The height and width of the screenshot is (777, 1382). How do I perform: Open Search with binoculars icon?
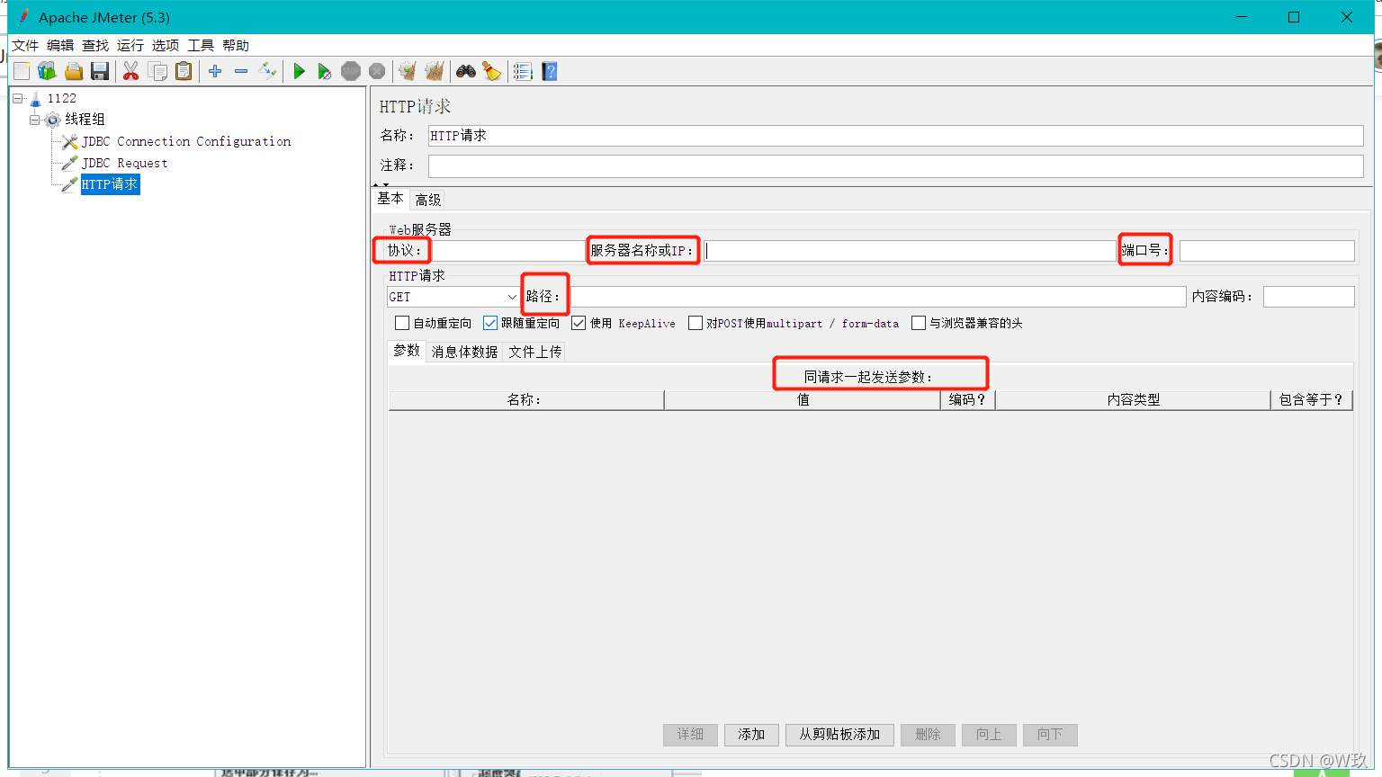tap(466, 71)
